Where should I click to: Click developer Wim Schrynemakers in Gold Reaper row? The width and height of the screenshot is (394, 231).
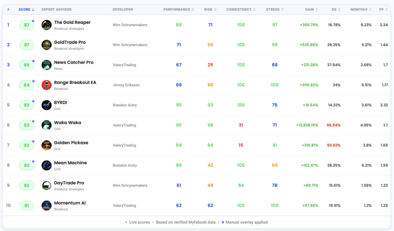(130, 25)
